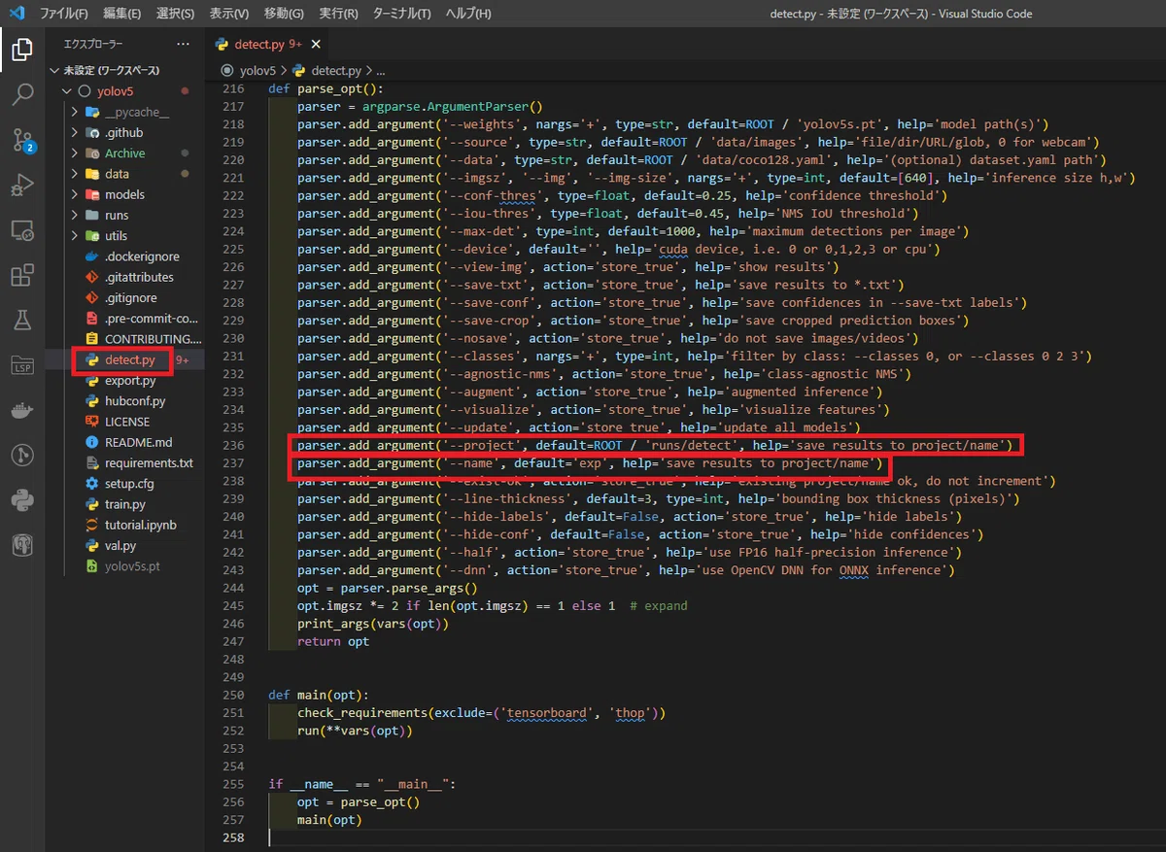Viewport: 1166px width, 852px height.
Task: Open tutorial.ipynb in the explorer
Action: point(140,525)
